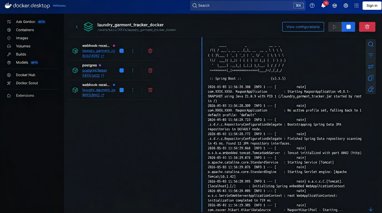Delete the stack with red trash button
This screenshot has height=213, width=382.
[x=367, y=27]
